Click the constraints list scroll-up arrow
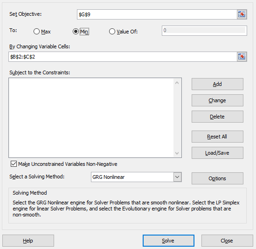 (177, 83)
